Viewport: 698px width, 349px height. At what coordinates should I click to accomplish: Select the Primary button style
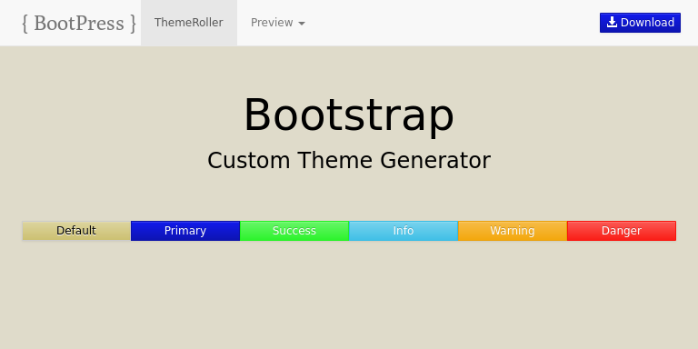(x=185, y=231)
